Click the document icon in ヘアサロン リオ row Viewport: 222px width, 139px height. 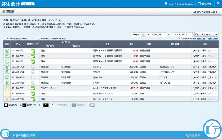tap(33, 72)
